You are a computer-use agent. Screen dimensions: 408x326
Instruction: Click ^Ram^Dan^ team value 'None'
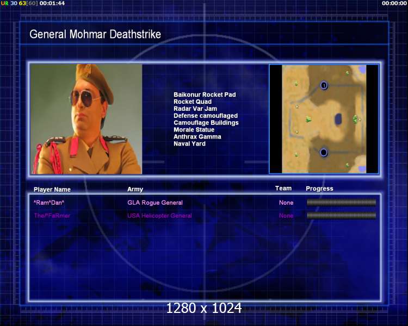(x=286, y=203)
